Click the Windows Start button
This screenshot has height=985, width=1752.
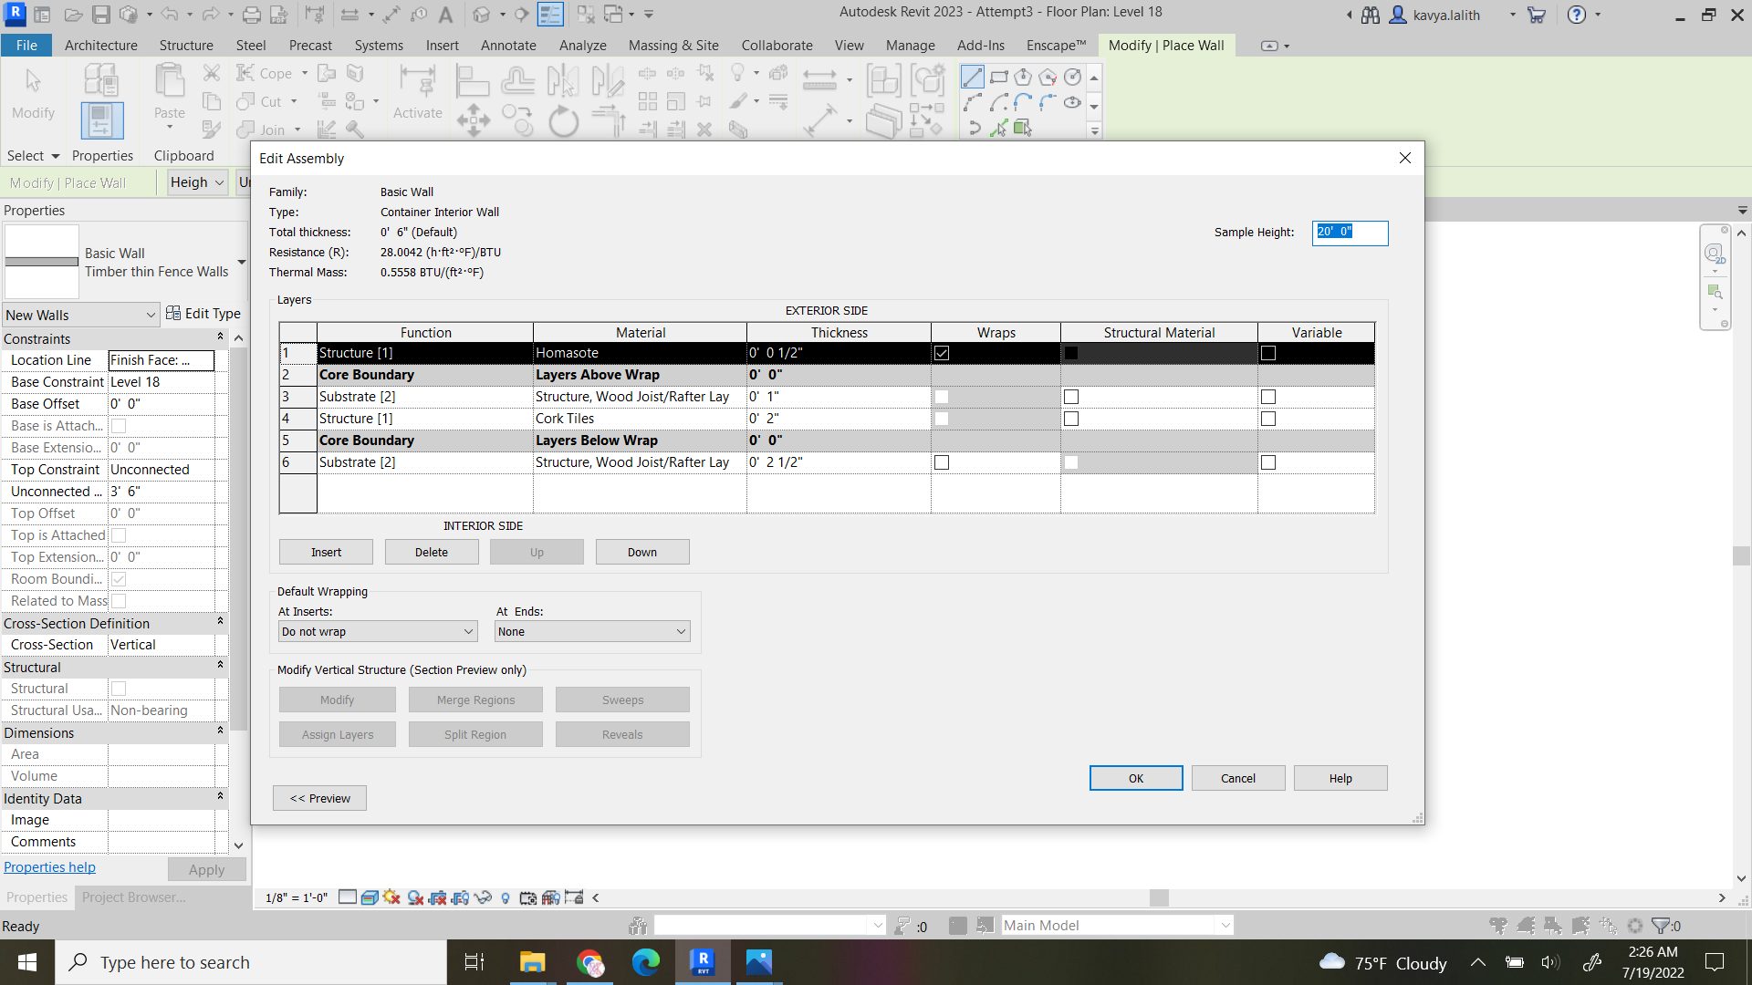coord(27,962)
